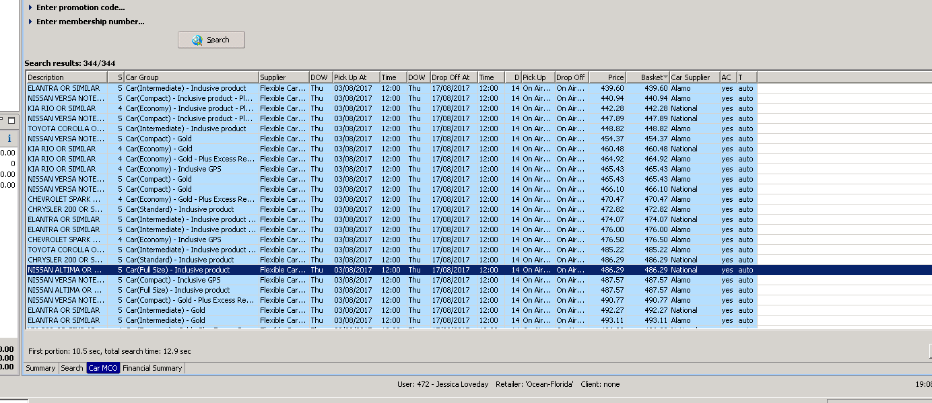Select Chevrolet Spark row priced 476.50
This screenshot has width=932, height=403.
click(391, 240)
